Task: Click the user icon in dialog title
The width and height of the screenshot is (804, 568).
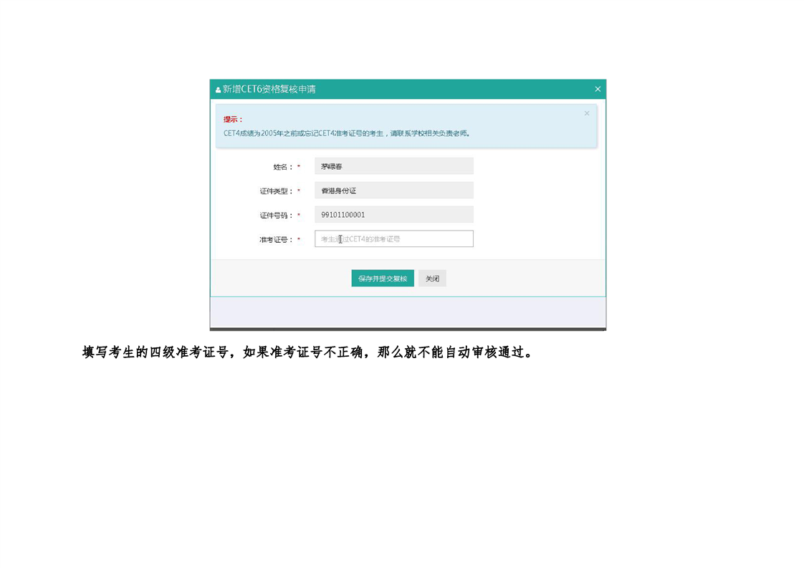Action: tap(218, 90)
